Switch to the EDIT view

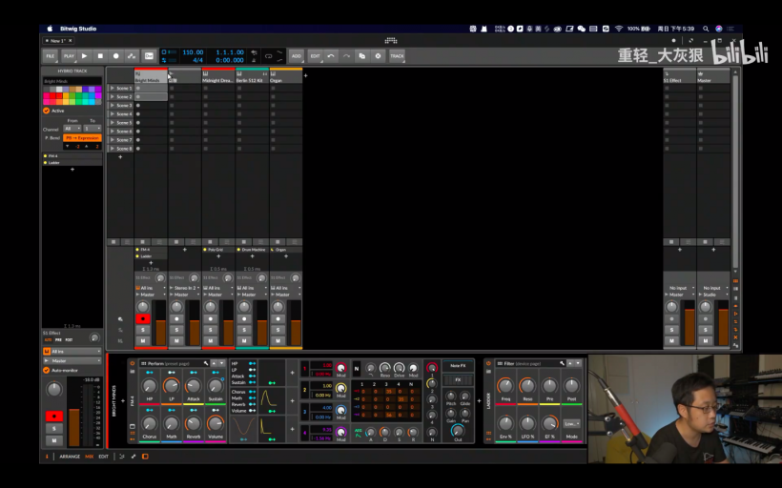(103, 457)
